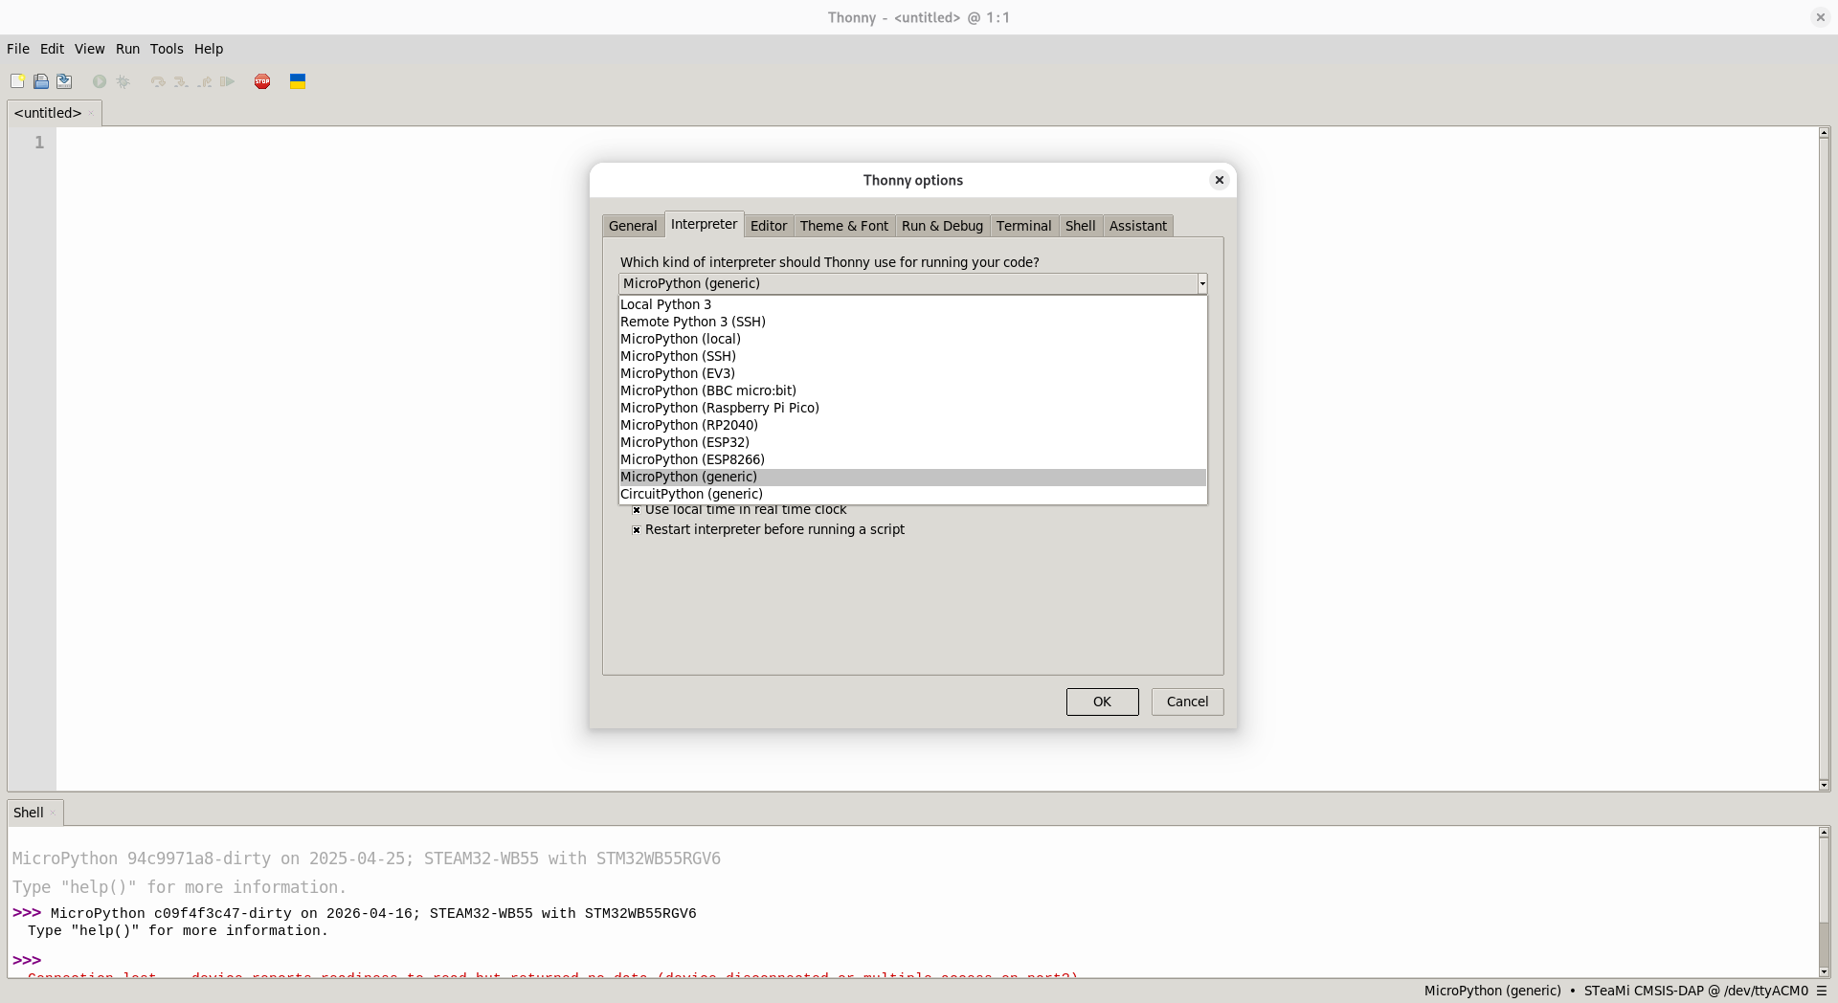Choose MicroPython (EV3) option
Viewport: 1838px width, 1003px height.
coord(912,373)
